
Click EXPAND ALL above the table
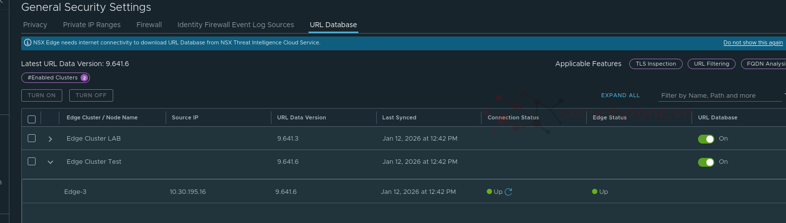click(x=620, y=95)
